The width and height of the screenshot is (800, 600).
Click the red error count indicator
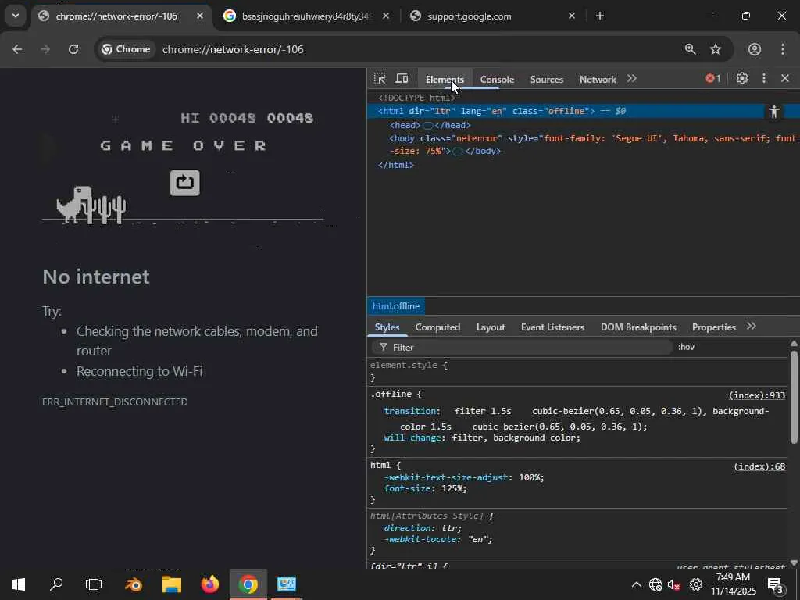(x=712, y=78)
